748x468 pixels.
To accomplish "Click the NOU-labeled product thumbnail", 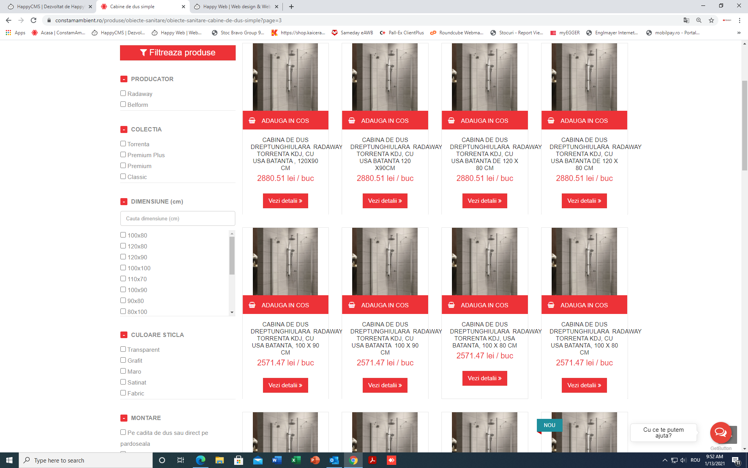I will tap(584, 432).
